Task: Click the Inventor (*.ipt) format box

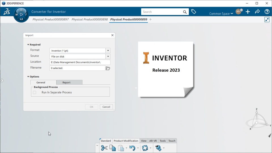Action: 78,51
